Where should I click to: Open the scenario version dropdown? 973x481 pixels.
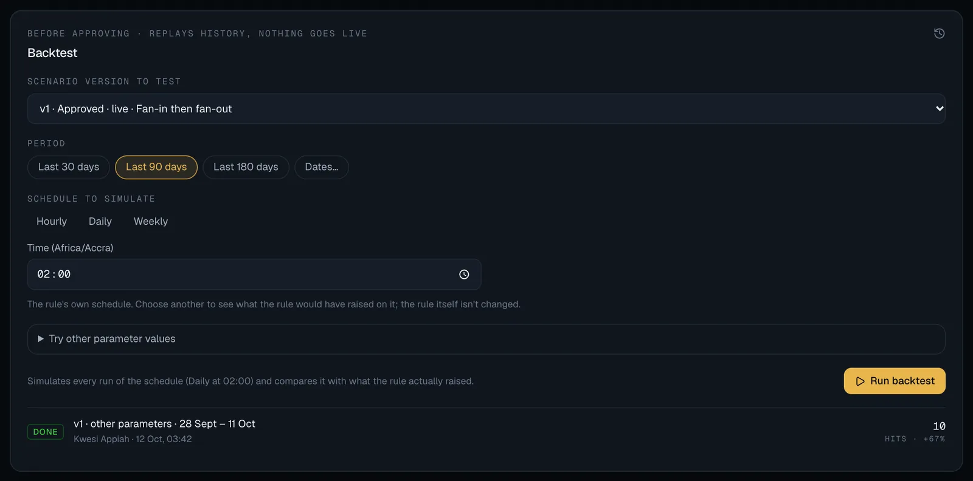coord(486,109)
